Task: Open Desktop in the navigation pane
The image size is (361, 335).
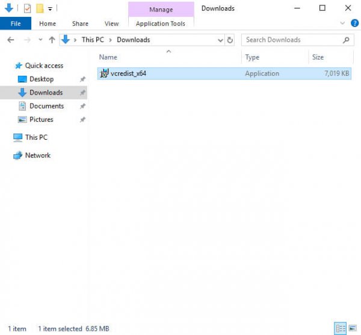Action: [x=42, y=79]
